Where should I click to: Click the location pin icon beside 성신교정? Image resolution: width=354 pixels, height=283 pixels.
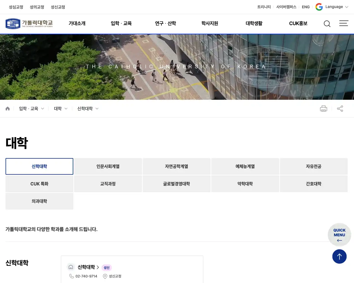[105, 276]
